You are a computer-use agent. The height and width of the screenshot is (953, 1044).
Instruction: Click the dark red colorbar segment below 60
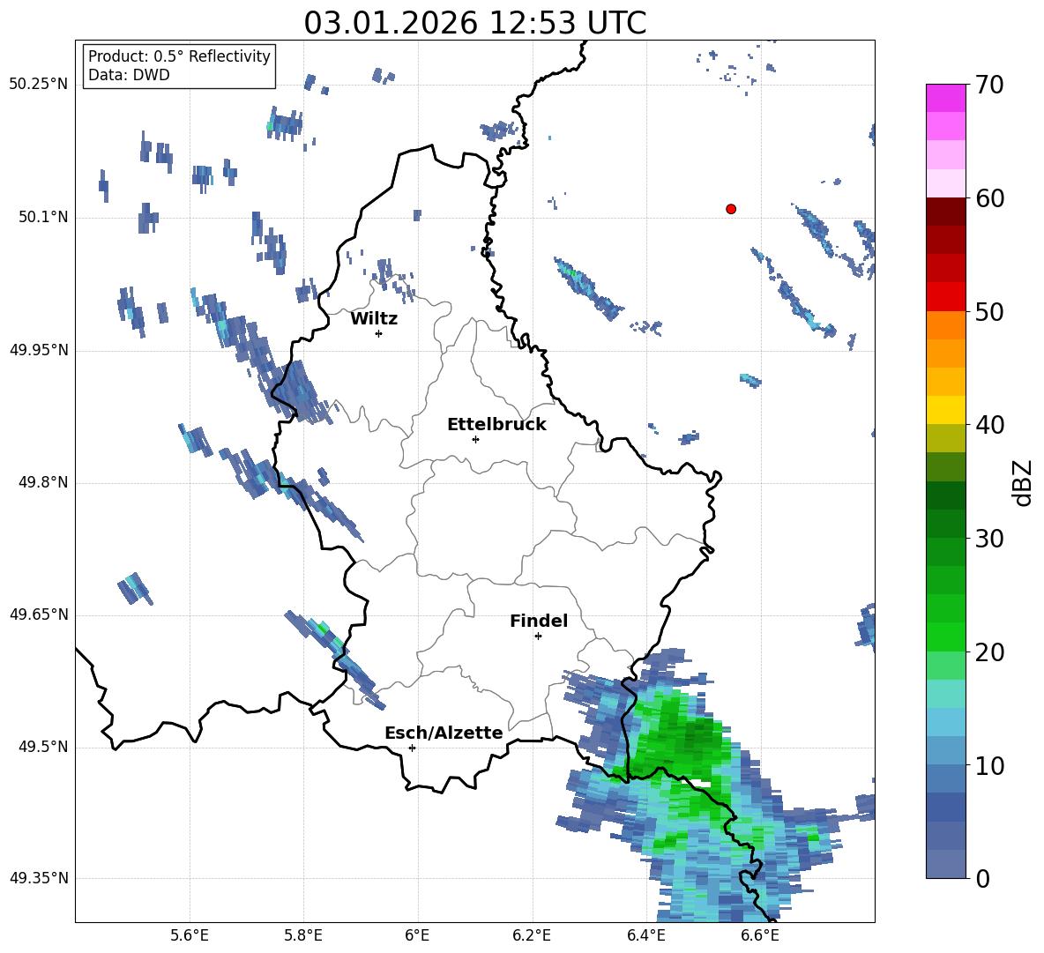point(945,212)
